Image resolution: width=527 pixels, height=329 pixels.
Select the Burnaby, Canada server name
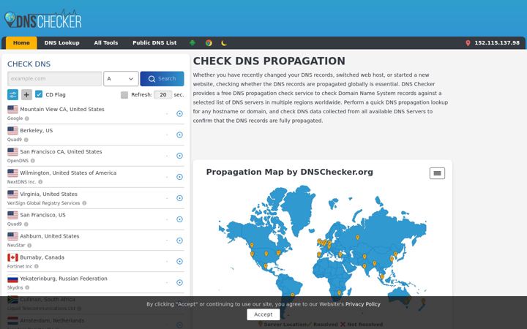tap(42, 257)
